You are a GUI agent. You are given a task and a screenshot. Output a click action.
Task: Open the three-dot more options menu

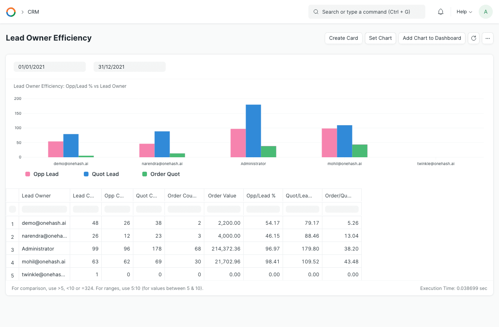[x=488, y=38]
